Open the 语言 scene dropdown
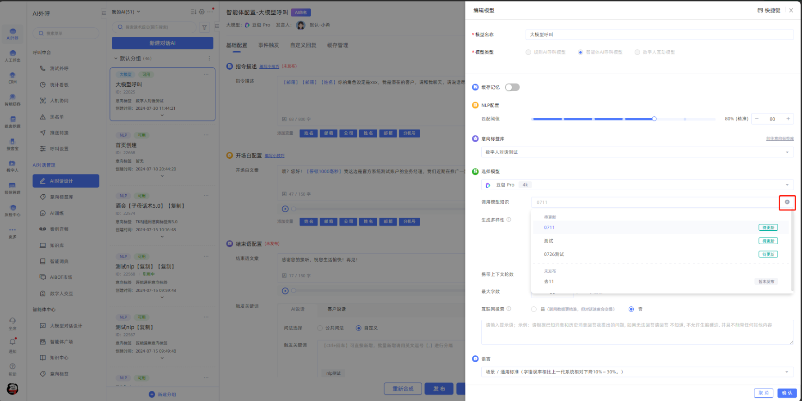Screen dimensions: 802x401 637,372
